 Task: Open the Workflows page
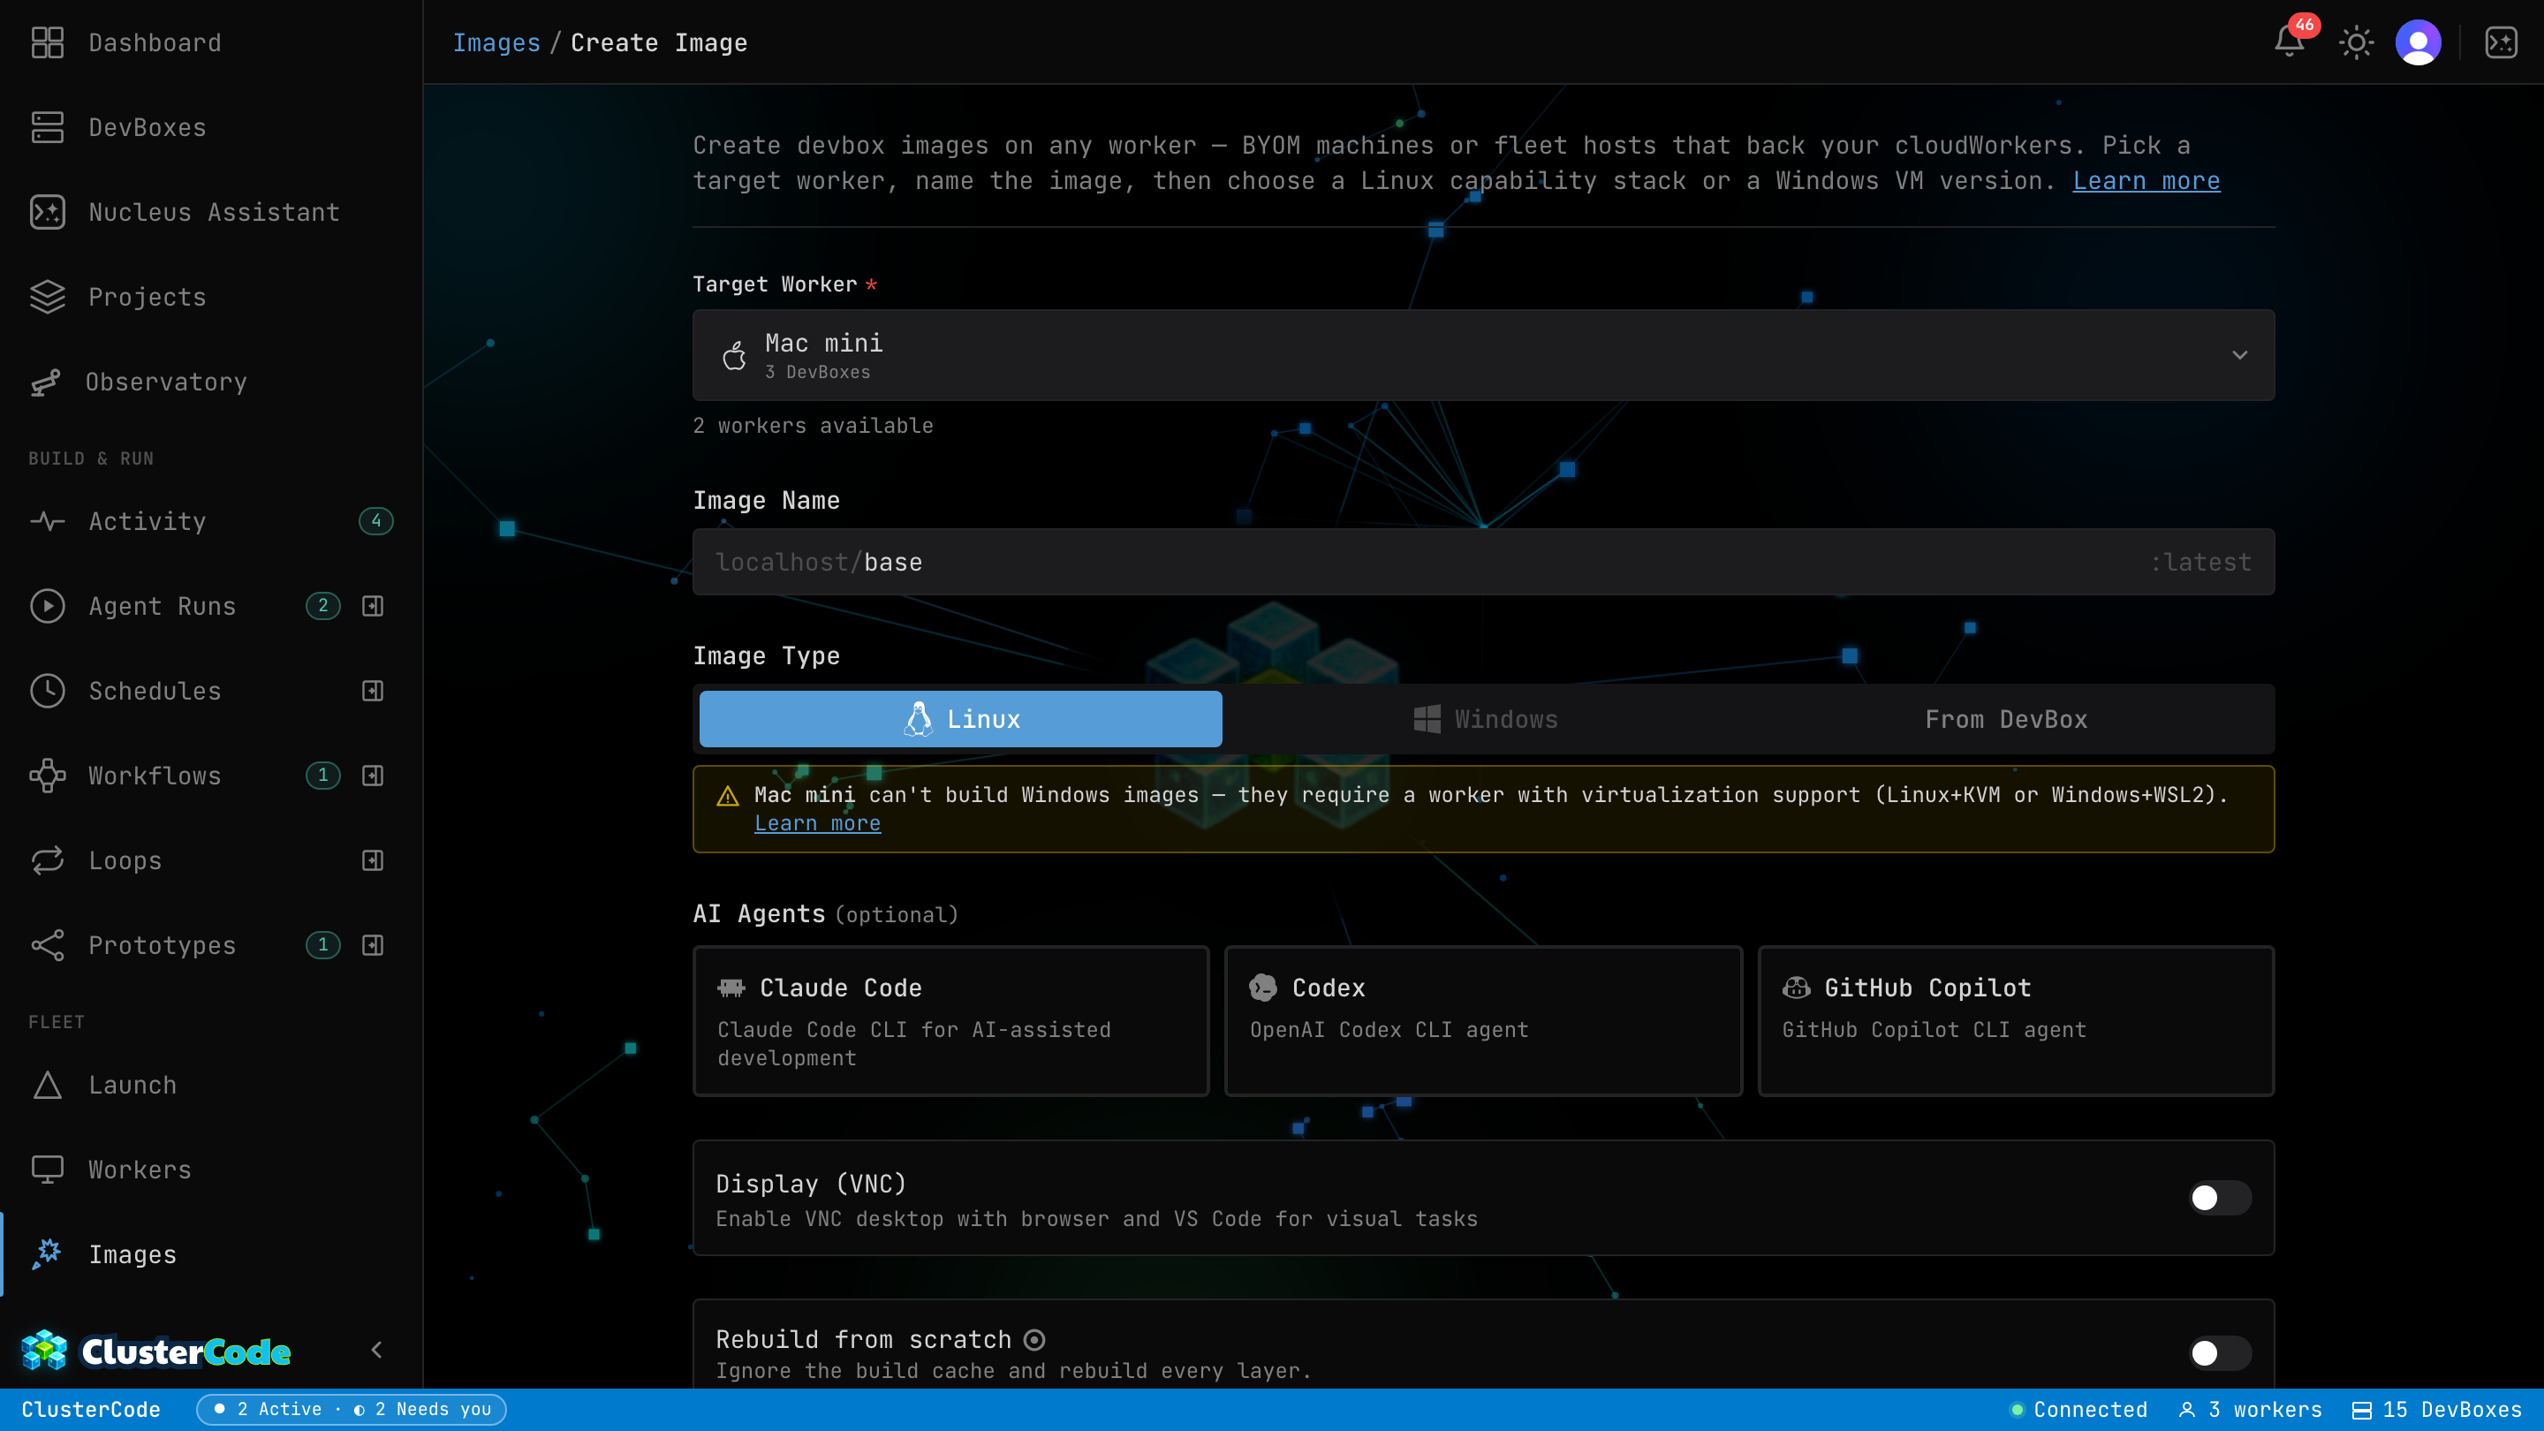(155, 776)
